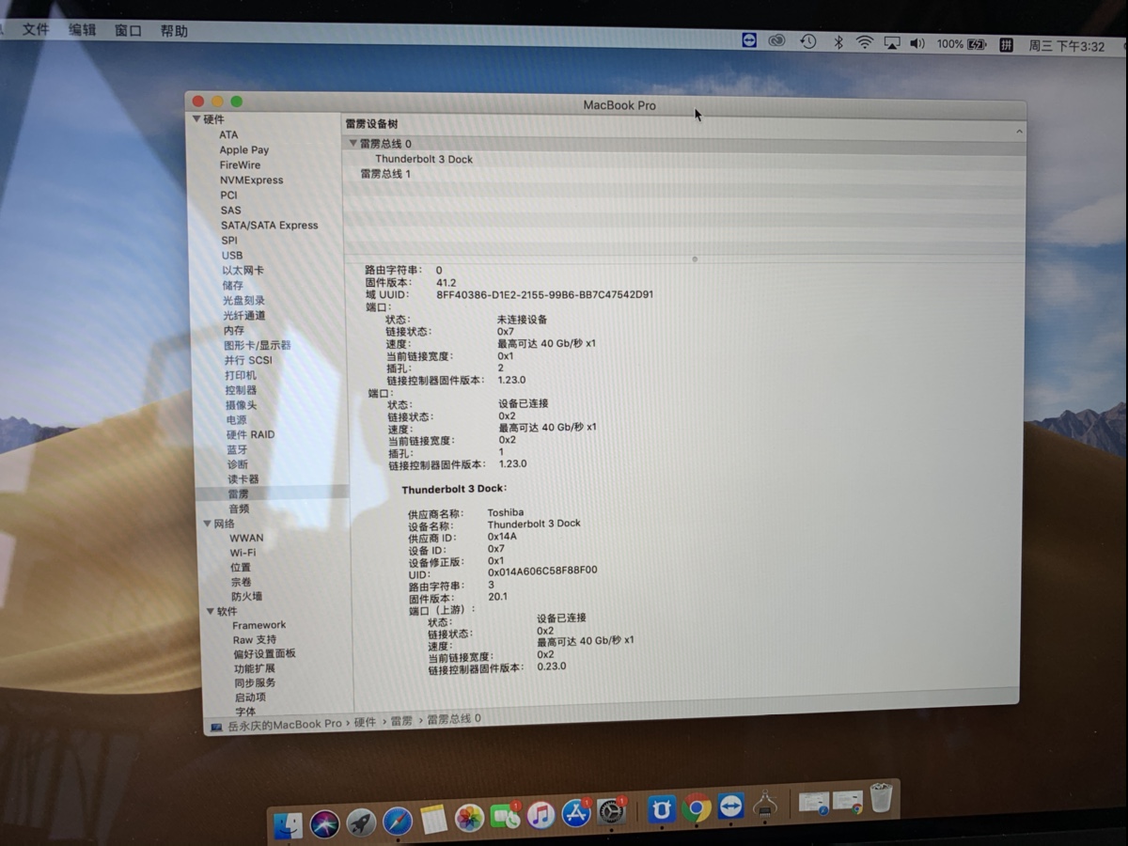Open the Time Machine menu bar icon
The image size is (1128, 846).
(808, 41)
